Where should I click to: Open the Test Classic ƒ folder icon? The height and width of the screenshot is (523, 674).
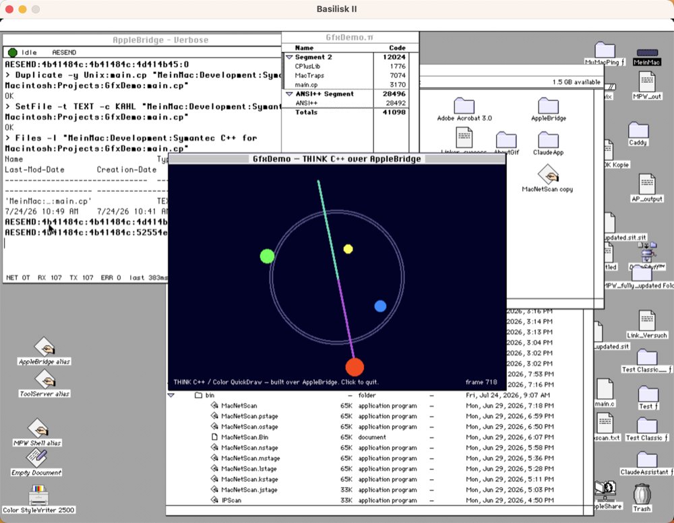coord(647,425)
